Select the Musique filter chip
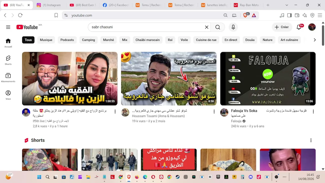 click(x=46, y=40)
